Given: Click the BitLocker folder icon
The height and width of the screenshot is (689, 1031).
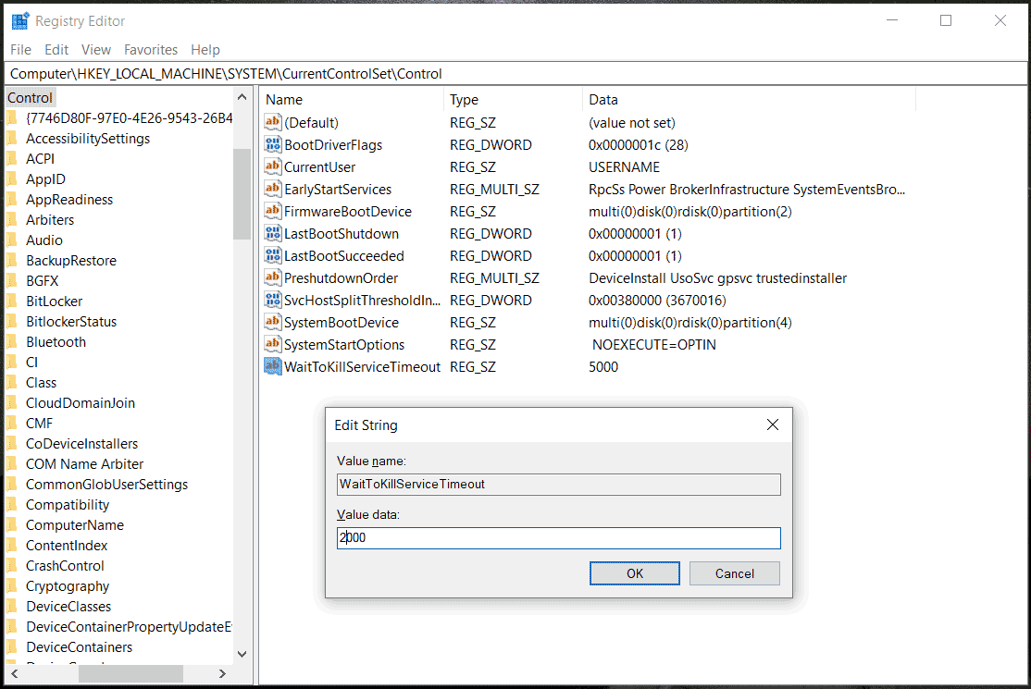Looking at the screenshot, I should coord(12,301).
